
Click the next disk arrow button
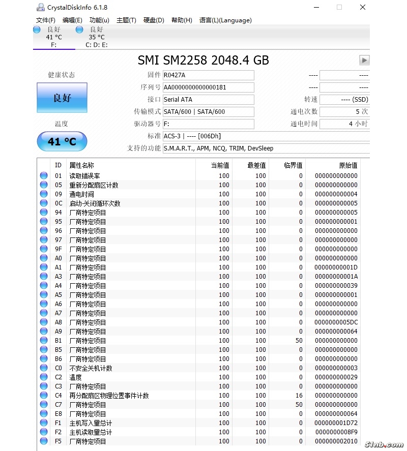click(x=364, y=60)
